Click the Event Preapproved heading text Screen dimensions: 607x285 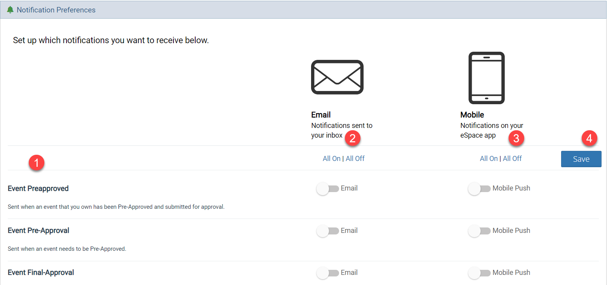(38, 189)
